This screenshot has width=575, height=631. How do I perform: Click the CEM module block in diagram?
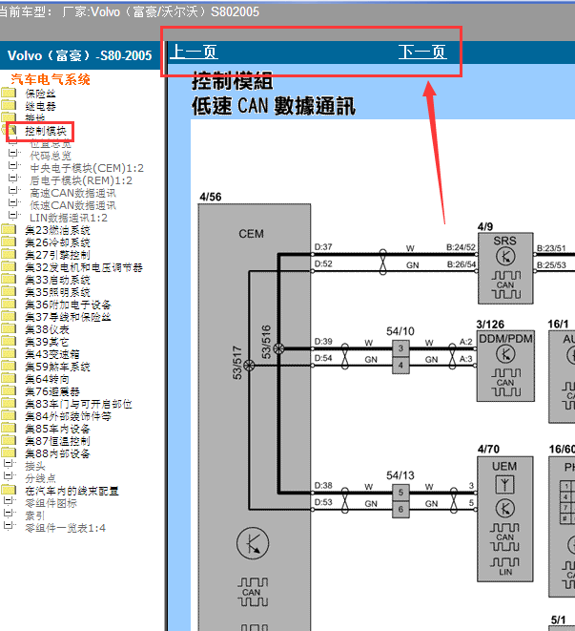click(x=255, y=417)
